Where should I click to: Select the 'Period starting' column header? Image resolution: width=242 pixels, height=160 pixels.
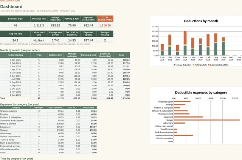coord(15,55)
